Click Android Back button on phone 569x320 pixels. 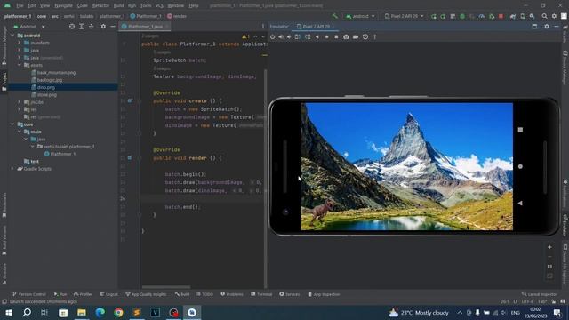[x=520, y=204]
